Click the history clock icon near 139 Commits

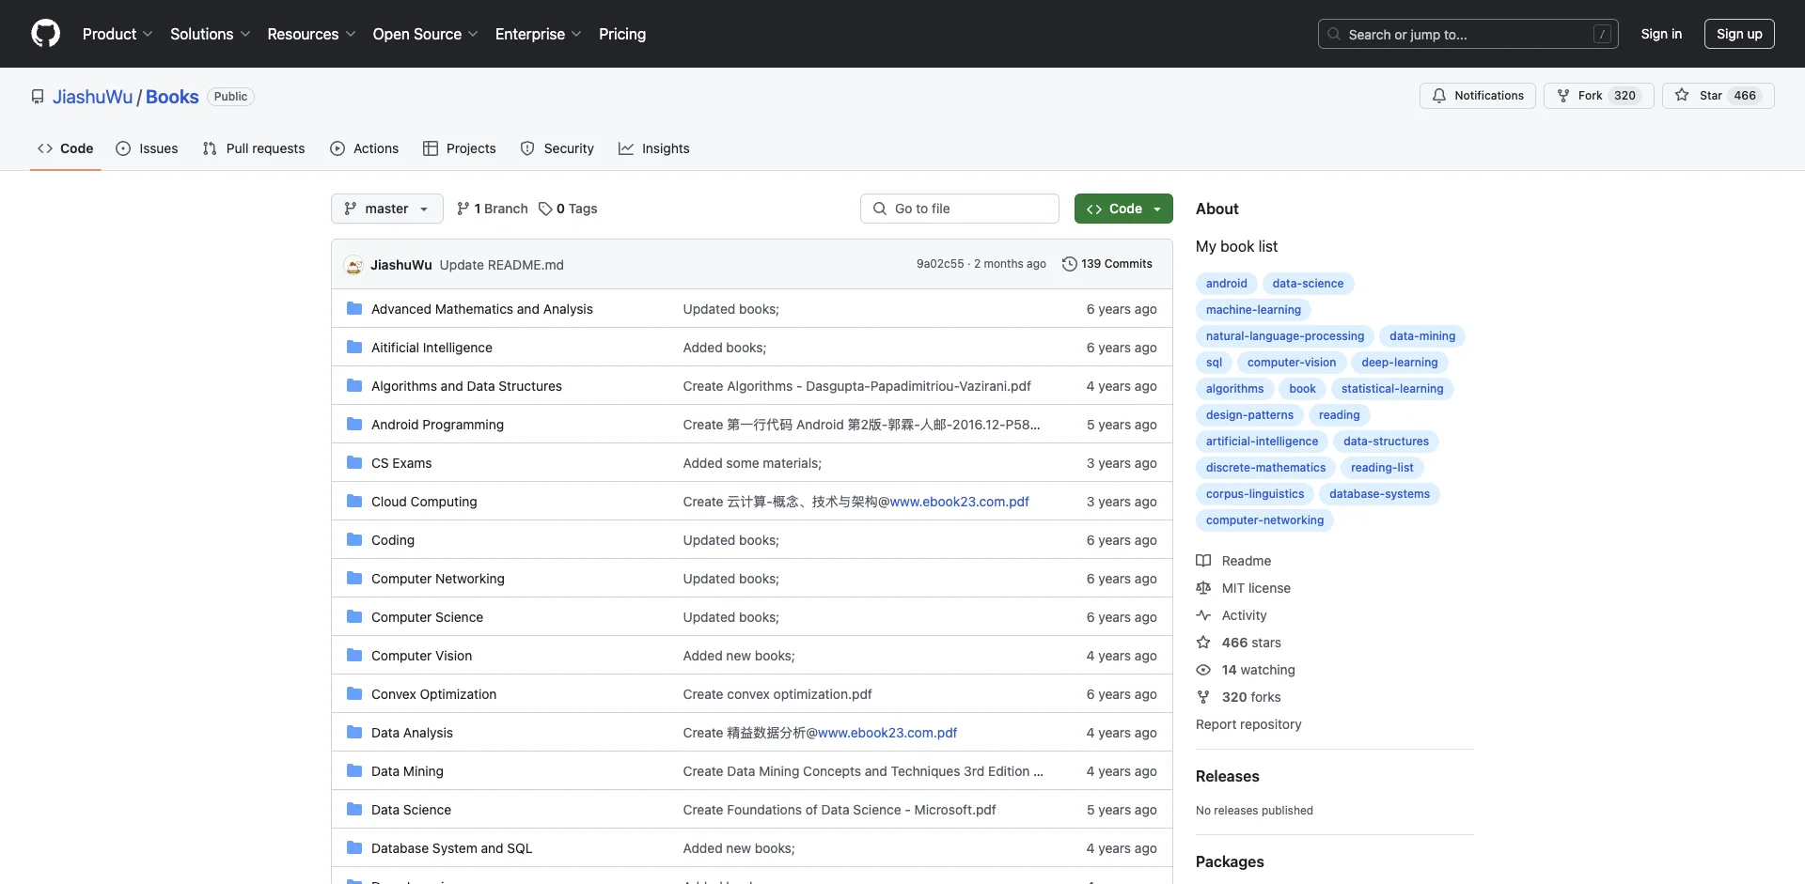(1069, 264)
